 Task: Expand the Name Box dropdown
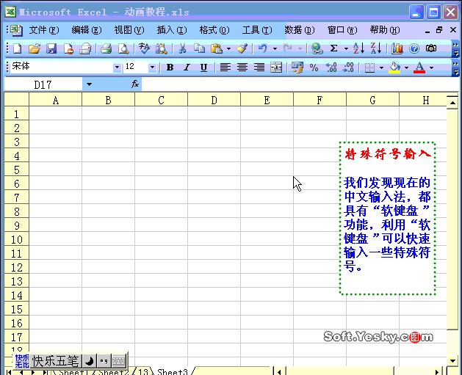[89, 84]
